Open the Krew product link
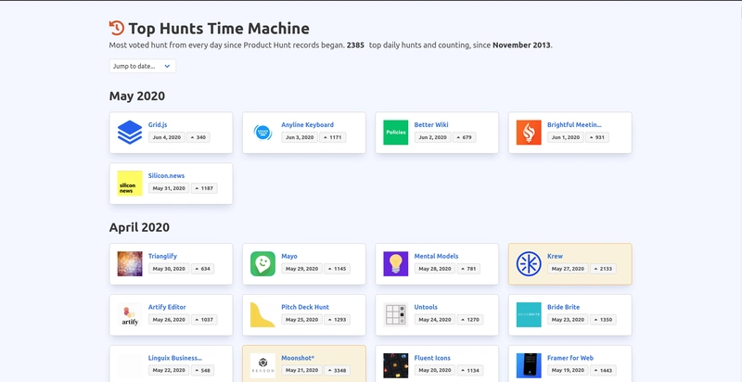The height and width of the screenshot is (382, 742). pos(555,256)
